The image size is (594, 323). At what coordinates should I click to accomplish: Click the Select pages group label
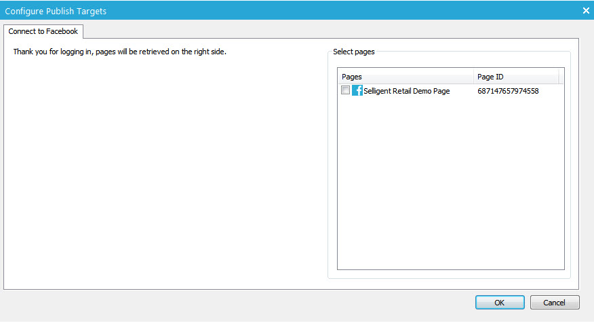click(x=354, y=52)
